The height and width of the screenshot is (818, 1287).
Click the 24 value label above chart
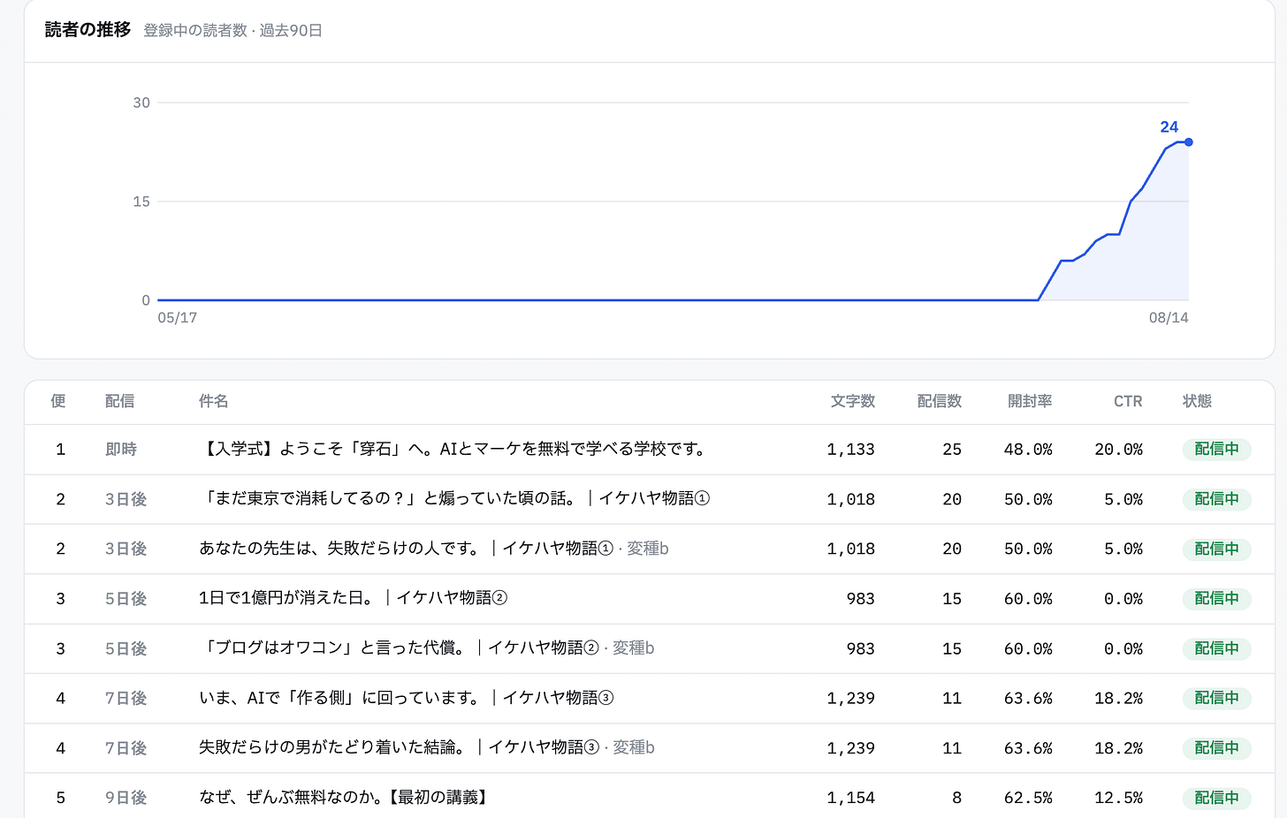[x=1169, y=127]
